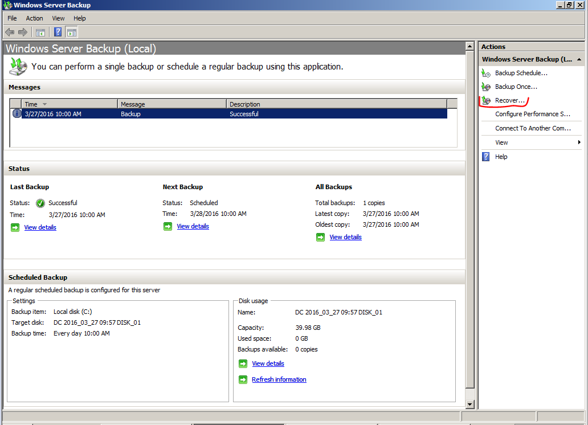Click the Description column header
This screenshot has height=425, width=588.
coord(337,104)
